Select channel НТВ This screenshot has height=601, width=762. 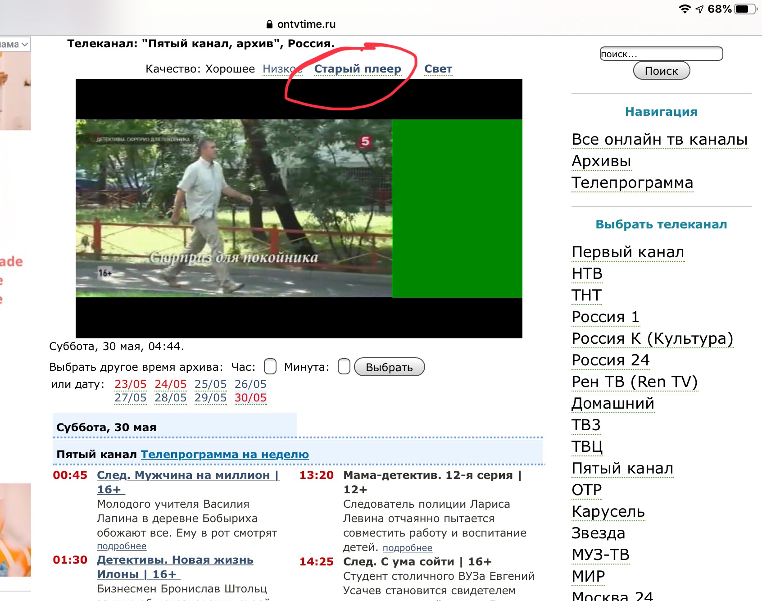coord(587,274)
